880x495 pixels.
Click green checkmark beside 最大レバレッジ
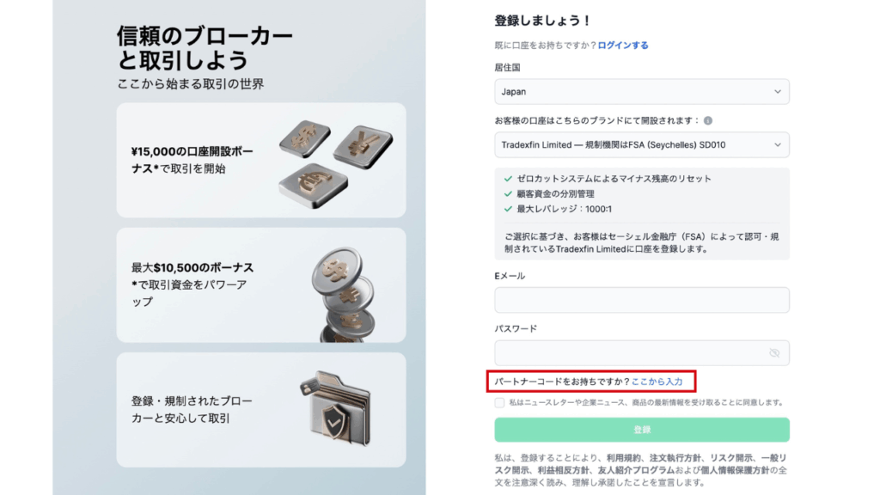point(508,209)
